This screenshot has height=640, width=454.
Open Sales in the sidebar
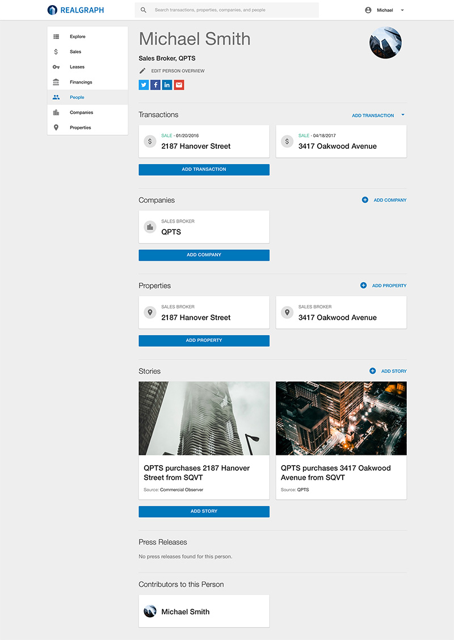coord(75,52)
